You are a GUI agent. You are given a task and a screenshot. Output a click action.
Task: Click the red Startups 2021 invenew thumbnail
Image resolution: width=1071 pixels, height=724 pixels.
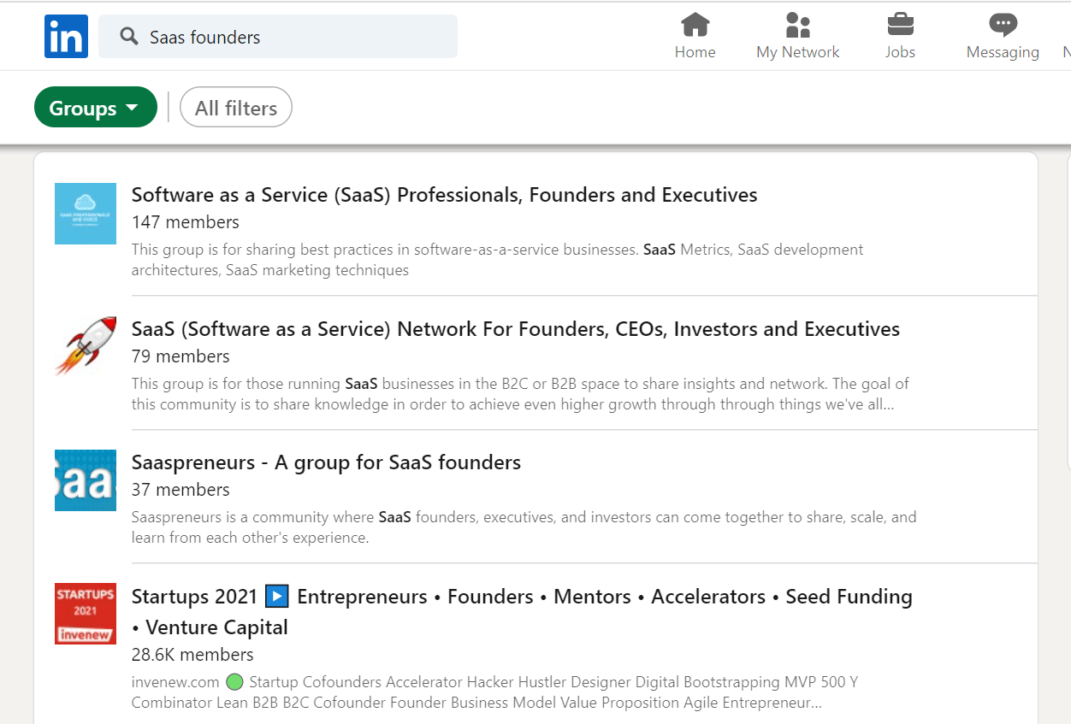coord(86,614)
